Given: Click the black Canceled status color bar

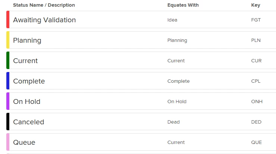Looking at the screenshot, I should pos(8,122).
